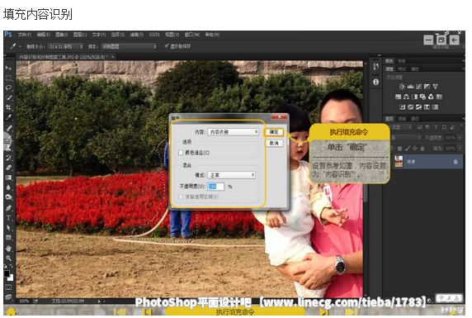
Task: Open the 取样大小 sample size dropdown
Action: click(x=66, y=46)
